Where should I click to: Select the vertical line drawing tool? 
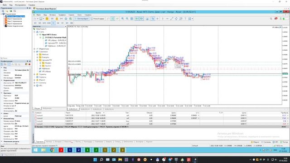(163, 19)
